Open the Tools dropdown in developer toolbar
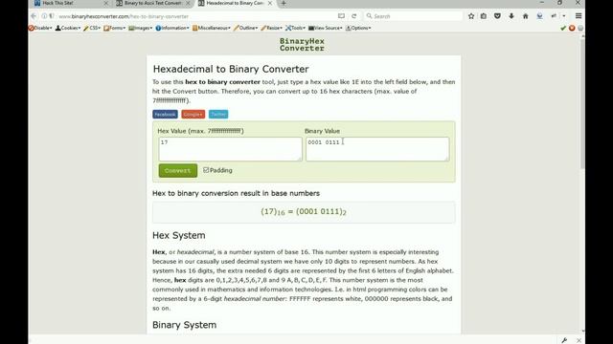 coord(296,28)
